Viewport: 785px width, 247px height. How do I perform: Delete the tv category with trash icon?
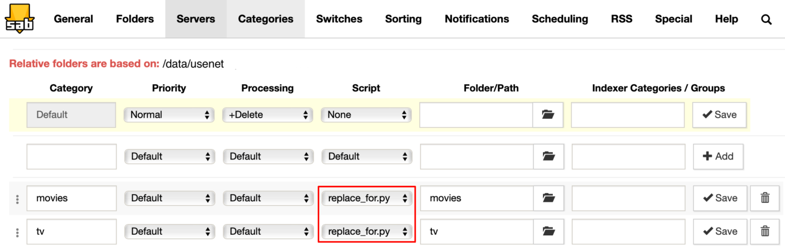(764, 231)
